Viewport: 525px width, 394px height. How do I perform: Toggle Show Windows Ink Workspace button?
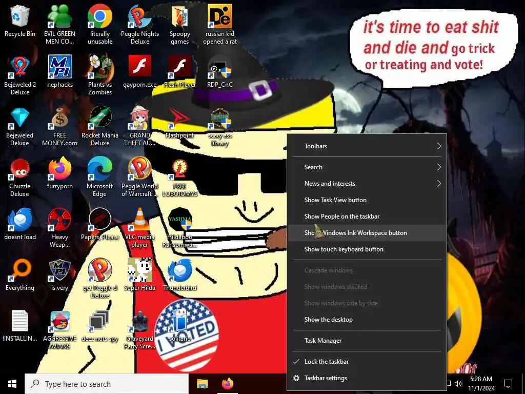click(x=367, y=233)
